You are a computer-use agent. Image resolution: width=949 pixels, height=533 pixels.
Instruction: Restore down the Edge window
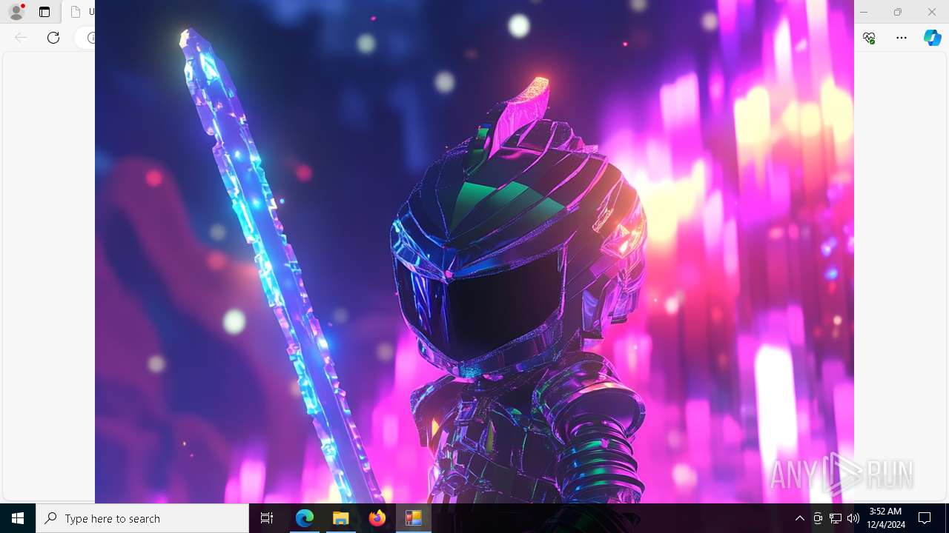coord(898,12)
